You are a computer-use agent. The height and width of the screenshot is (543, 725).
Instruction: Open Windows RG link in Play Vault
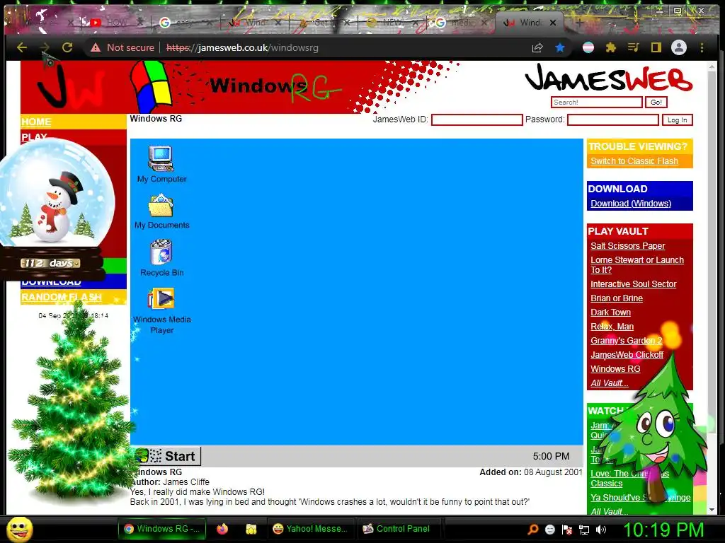(x=615, y=369)
